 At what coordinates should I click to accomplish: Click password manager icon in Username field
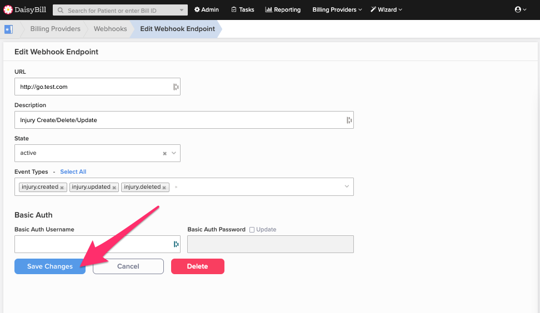pos(176,244)
